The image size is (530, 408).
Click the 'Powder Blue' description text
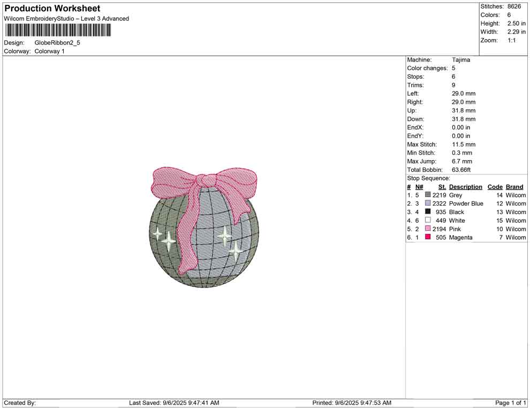click(466, 203)
